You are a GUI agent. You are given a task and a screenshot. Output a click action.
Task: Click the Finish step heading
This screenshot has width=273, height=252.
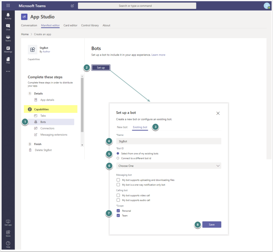click(38, 144)
